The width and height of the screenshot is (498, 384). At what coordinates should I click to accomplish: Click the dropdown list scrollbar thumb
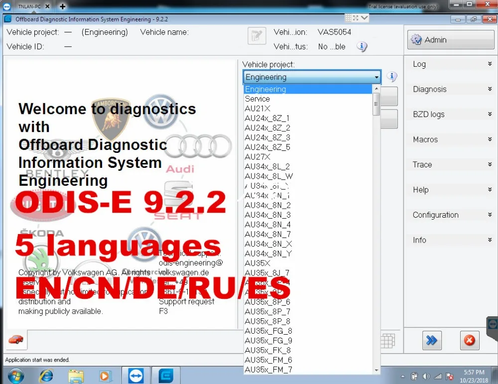tap(376, 104)
